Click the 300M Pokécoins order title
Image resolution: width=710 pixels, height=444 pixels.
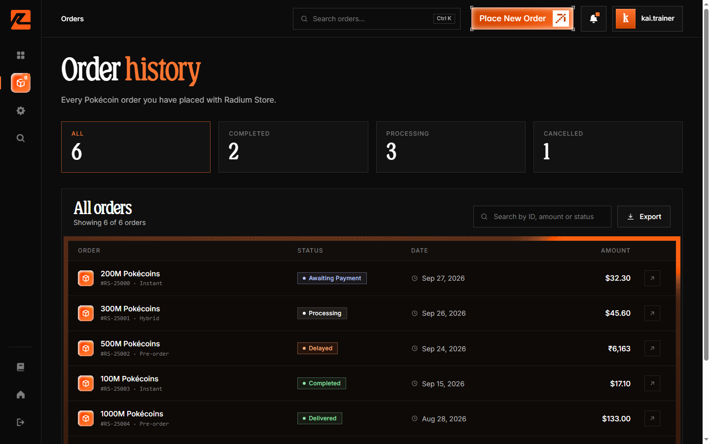130,309
